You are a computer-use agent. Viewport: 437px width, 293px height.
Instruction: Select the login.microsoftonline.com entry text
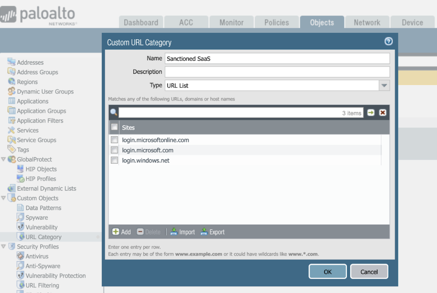pyautogui.click(x=156, y=140)
